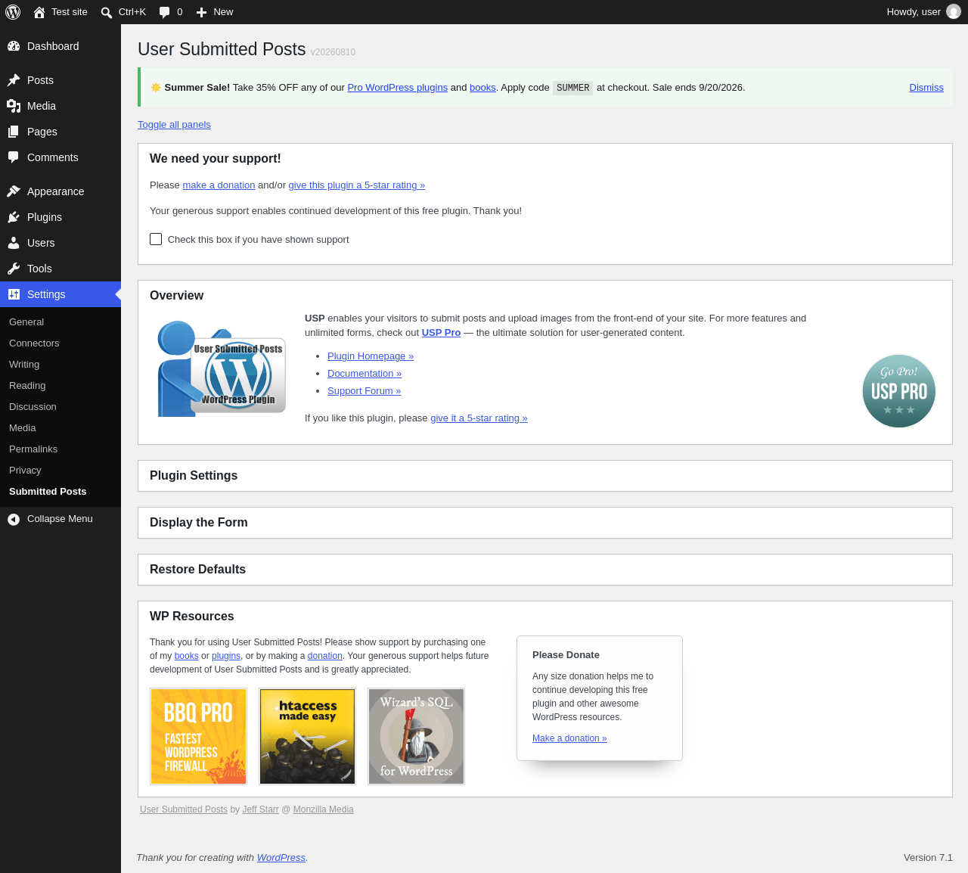This screenshot has width=968, height=873.
Task: Expand the Display the Form panel
Action: [x=545, y=523]
